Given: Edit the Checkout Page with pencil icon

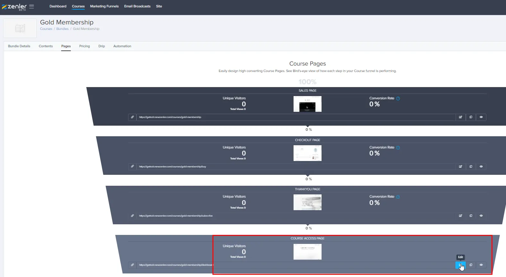Looking at the screenshot, I should coord(460,167).
